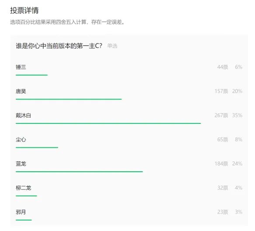The width and height of the screenshot is (255, 231).
Task: Click the 35% percentage label
Action: coord(237,115)
